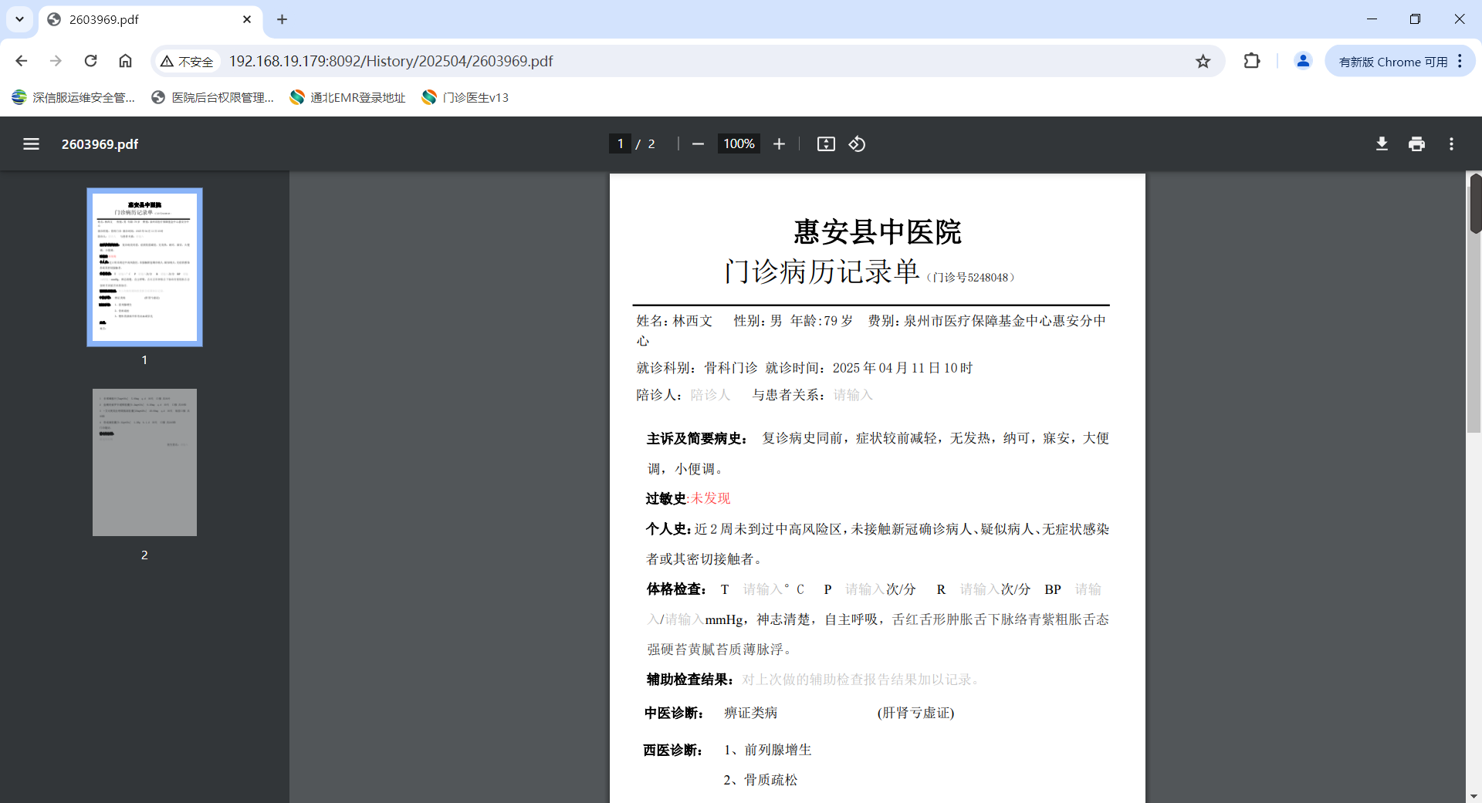The image size is (1482, 803).
Task: Open the Chrome profile avatar menu
Action: 1303,61
